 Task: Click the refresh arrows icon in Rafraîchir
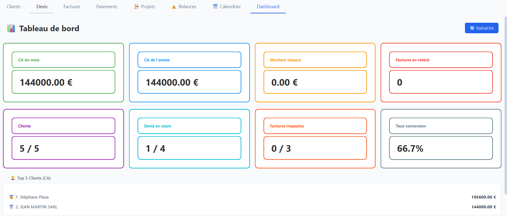coord(472,28)
